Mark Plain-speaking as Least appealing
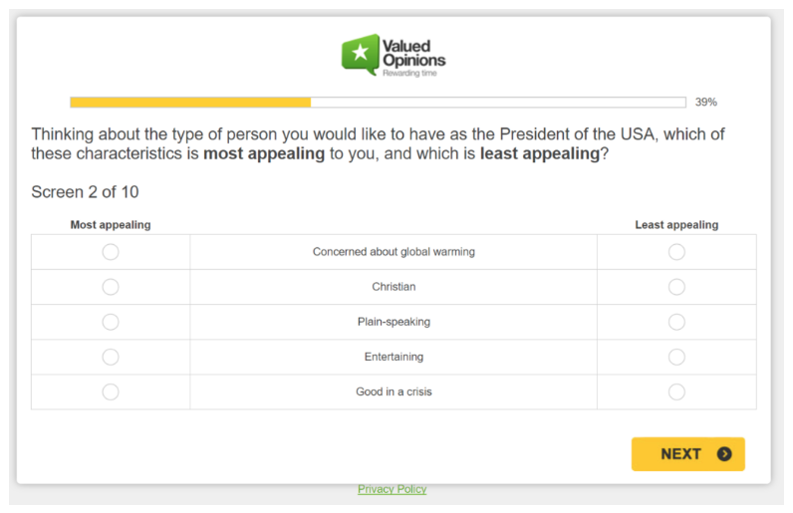Image resolution: width=793 pixels, height=513 pixels. (676, 322)
